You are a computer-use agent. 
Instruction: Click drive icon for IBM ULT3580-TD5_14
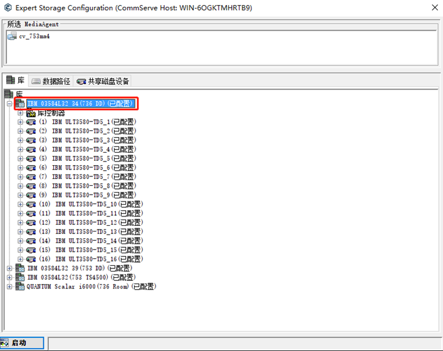click(x=31, y=241)
